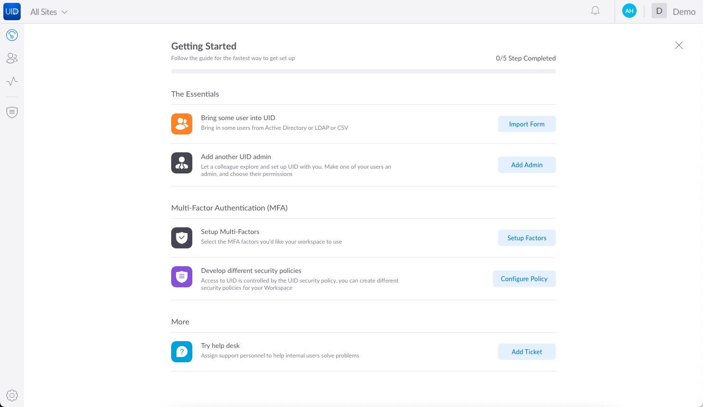This screenshot has width=703, height=407.
Task: Click the More section heading
Action: click(180, 321)
